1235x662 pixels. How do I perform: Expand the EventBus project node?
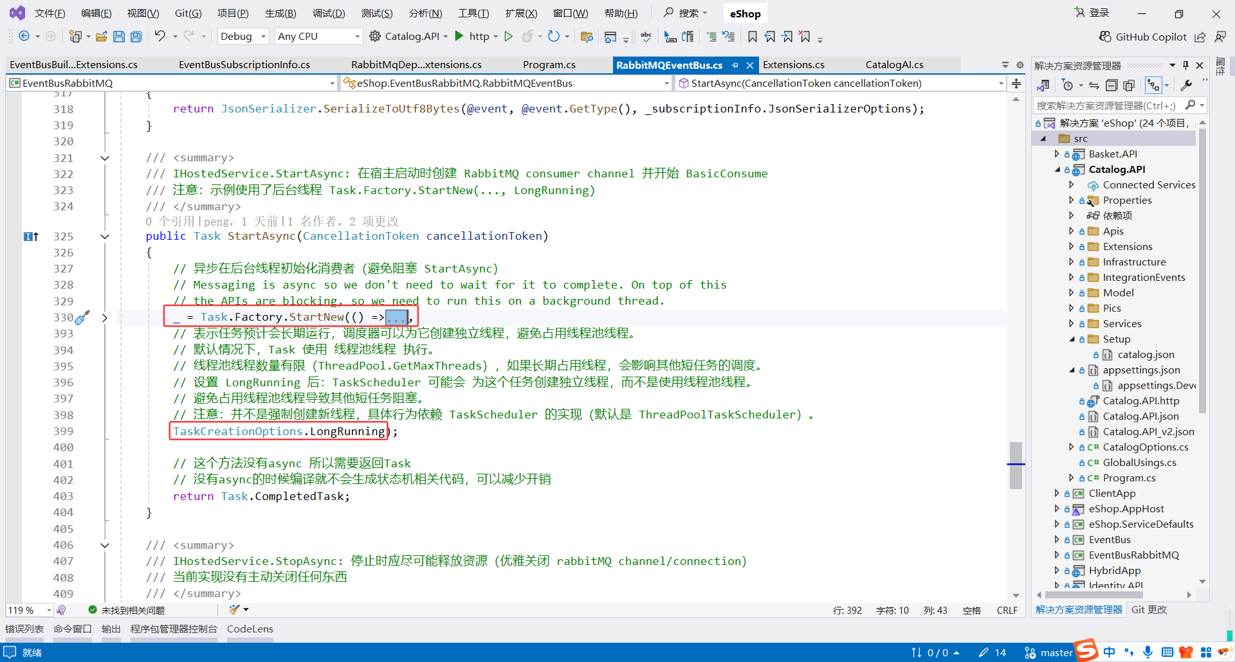point(1058,540)
